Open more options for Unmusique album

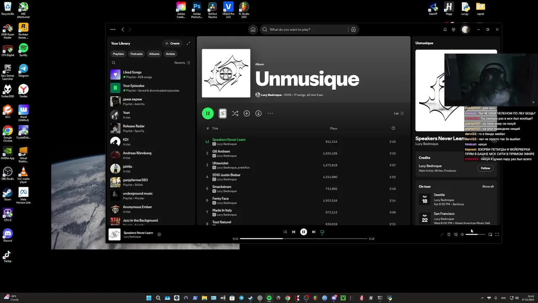[270, 113]
